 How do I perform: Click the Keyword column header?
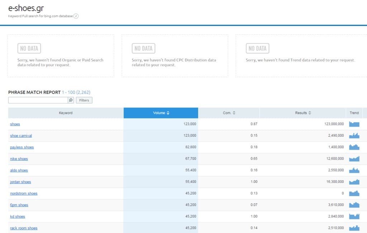pyautogui.click(x=66, y=113)
